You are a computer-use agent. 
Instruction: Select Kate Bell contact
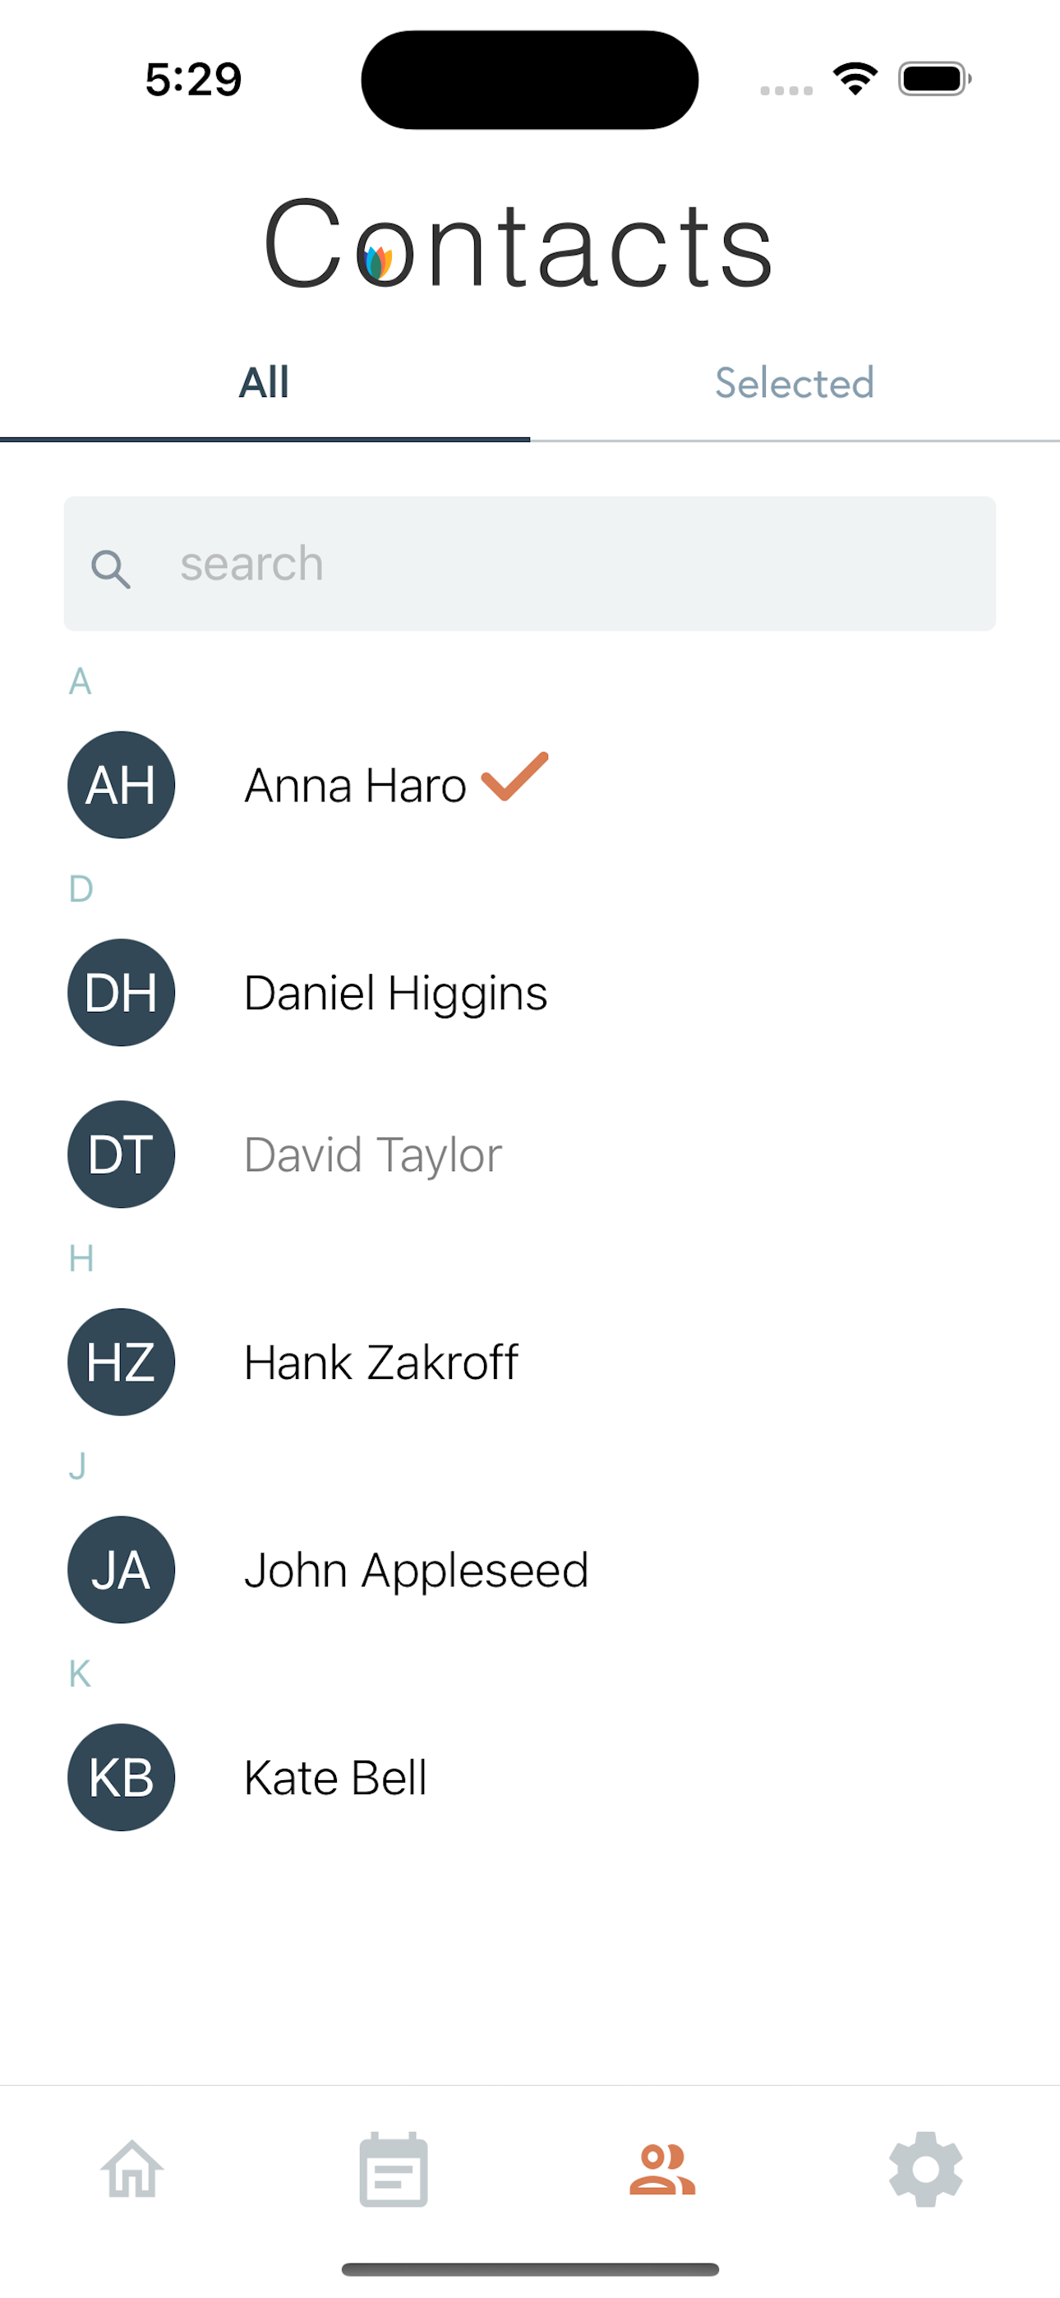pos(335,1778)
